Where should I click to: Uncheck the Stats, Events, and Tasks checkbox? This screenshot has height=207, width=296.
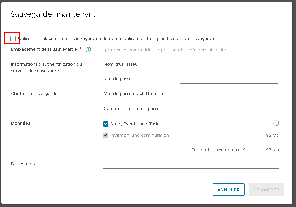tap(106, 124)
